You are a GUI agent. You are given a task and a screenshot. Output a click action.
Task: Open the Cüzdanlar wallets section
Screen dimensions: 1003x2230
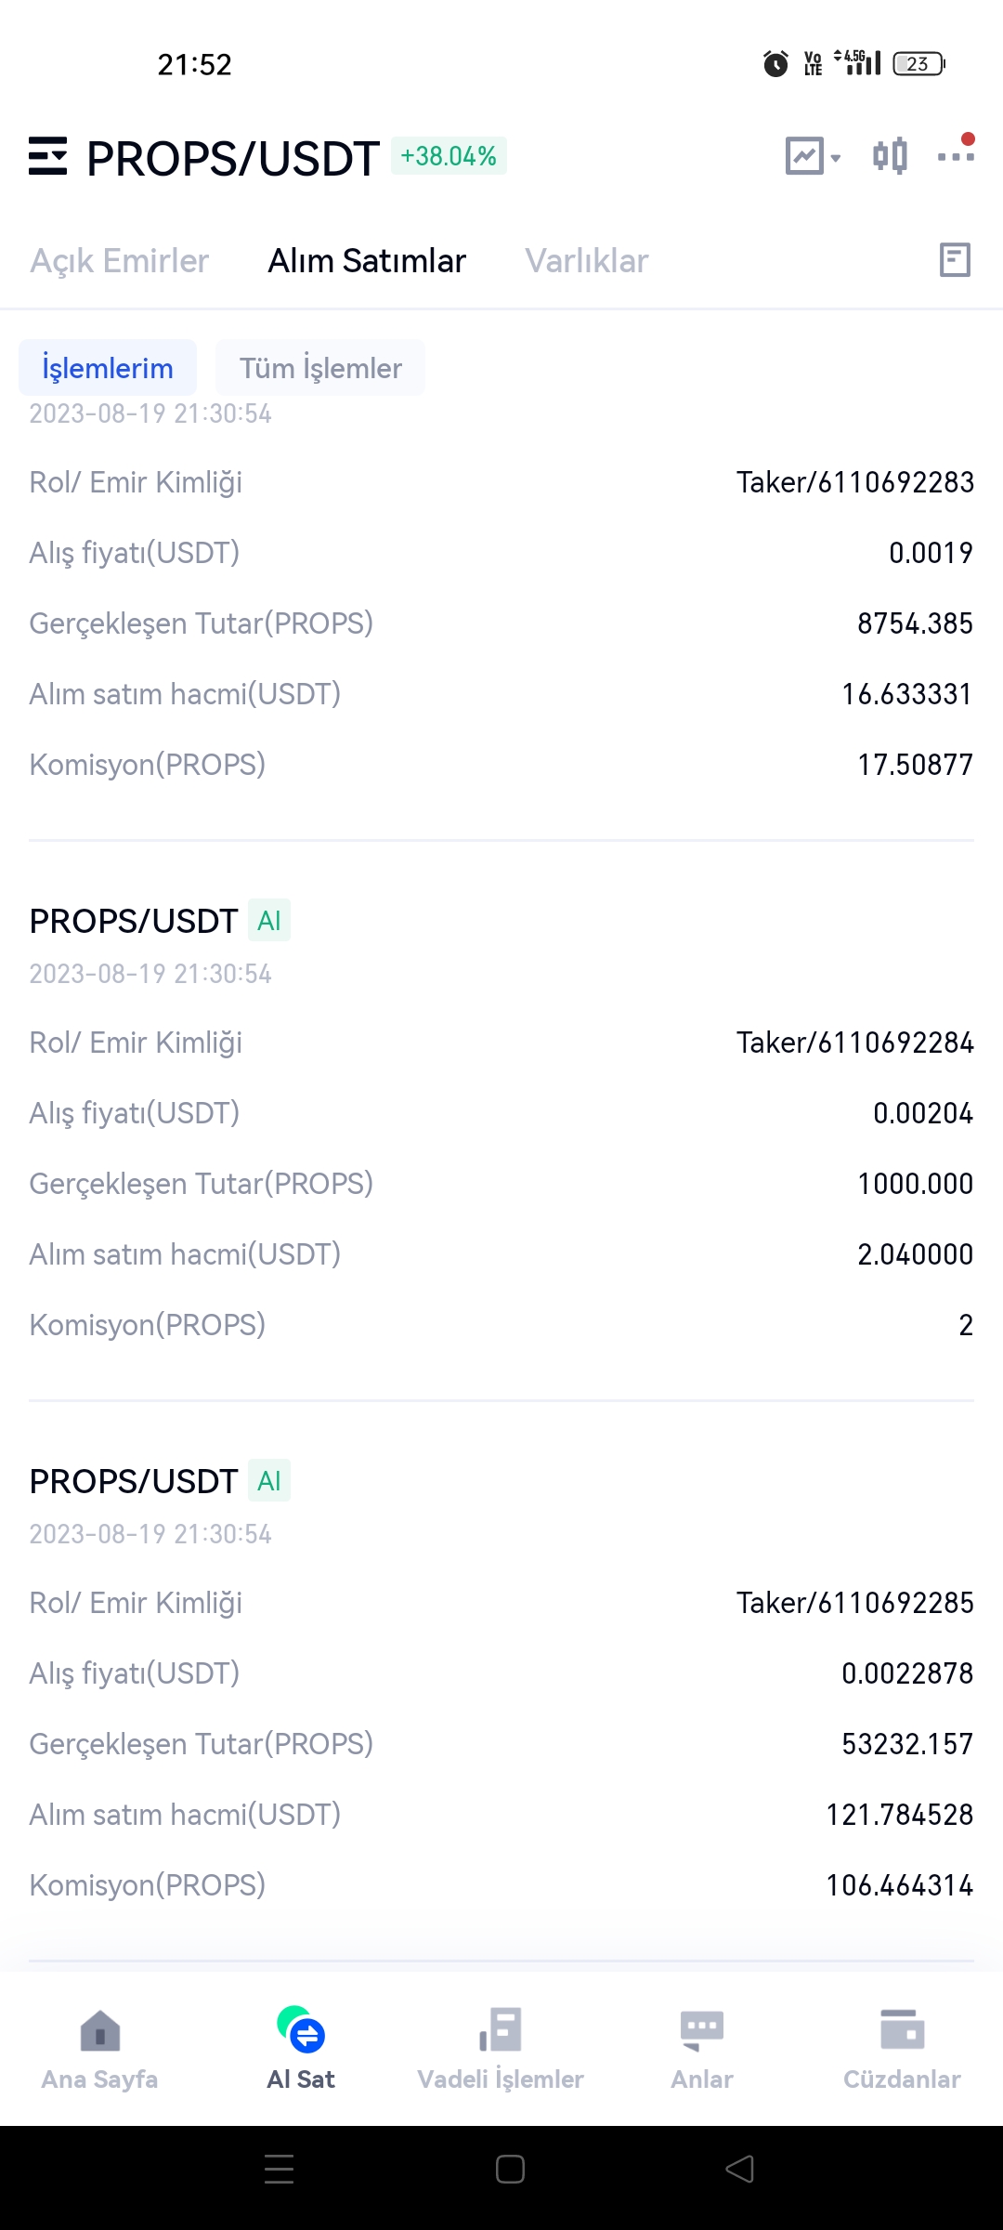tap(902, 2050)
